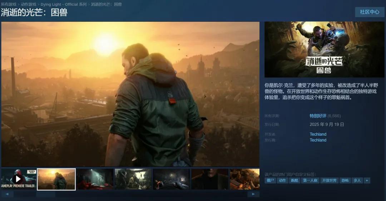Image resolution: width=386 pixels, height=201 pixels.
Task: Click the 多人 tag
Action: [357, 181]
